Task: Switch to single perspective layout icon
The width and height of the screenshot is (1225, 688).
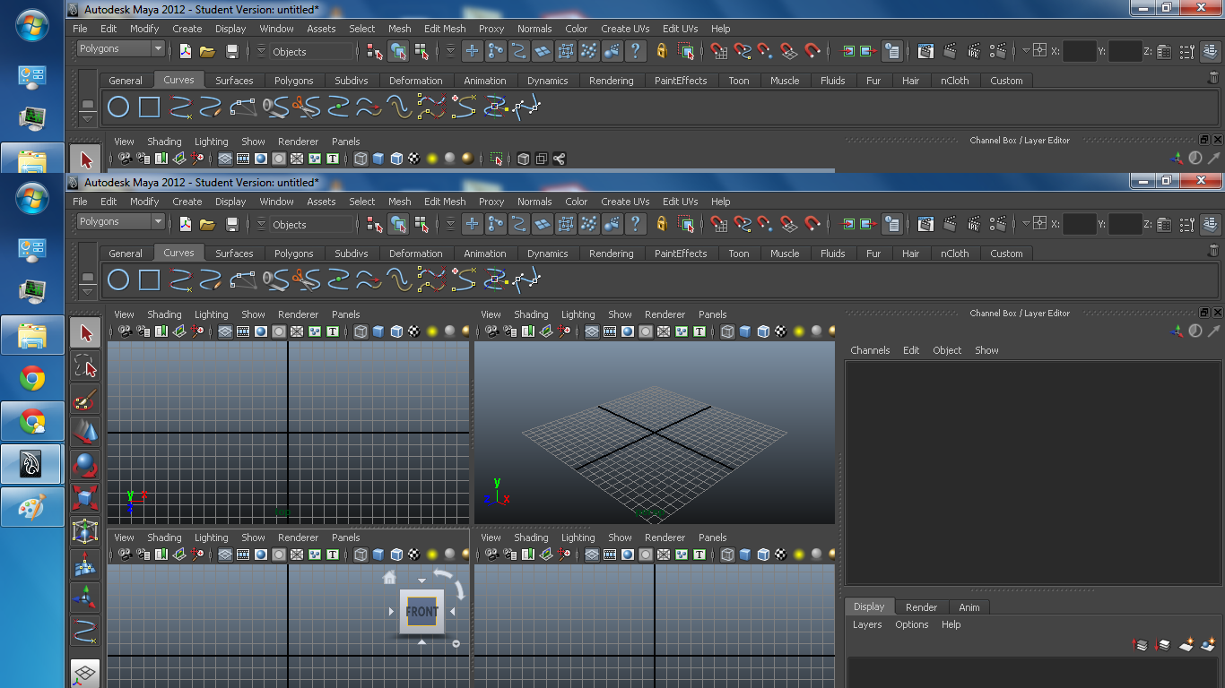Action: pos(85,673)
